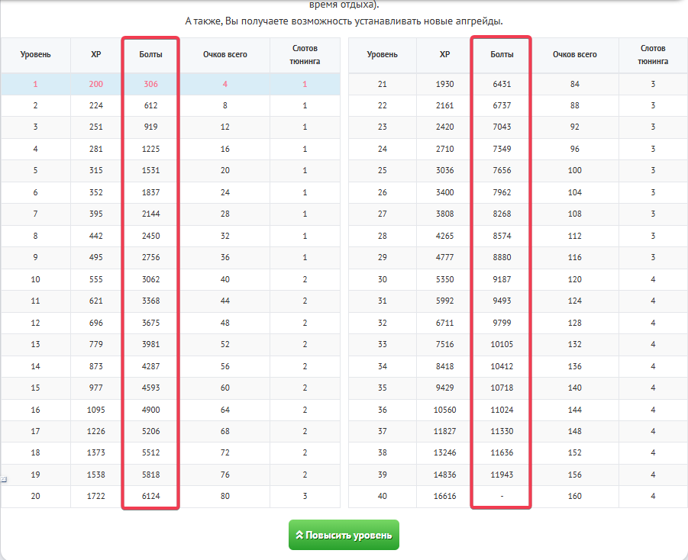Click the XP value 1722 for level 20
Image resolution: width=688 pixels, height=560 pixels.
click(96, 497)
